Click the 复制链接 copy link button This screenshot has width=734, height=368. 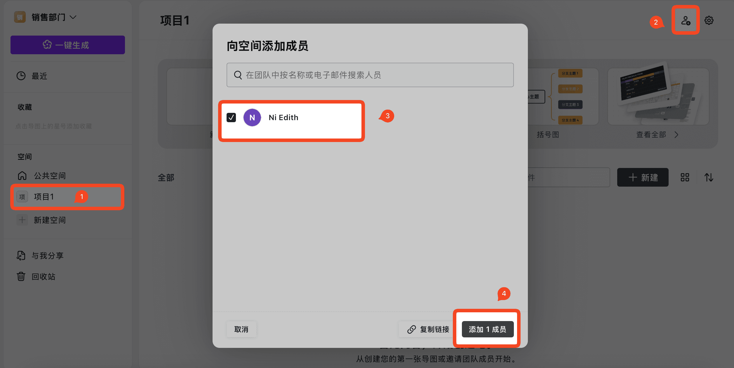(428, 329)
